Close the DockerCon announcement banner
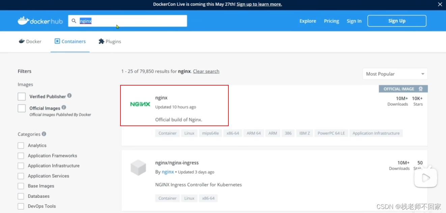 click(440, 4)
